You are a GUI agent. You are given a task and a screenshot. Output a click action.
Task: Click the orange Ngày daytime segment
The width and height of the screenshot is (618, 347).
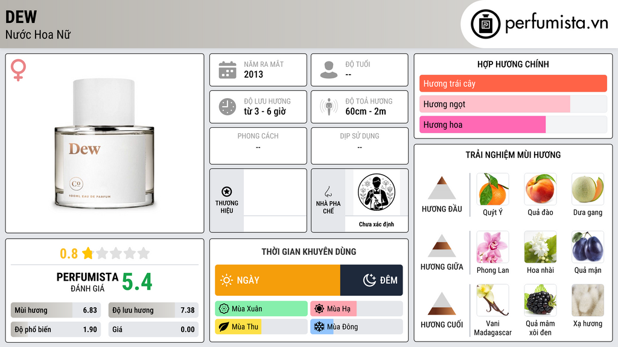pyautogui.click(x=278, y=280)
